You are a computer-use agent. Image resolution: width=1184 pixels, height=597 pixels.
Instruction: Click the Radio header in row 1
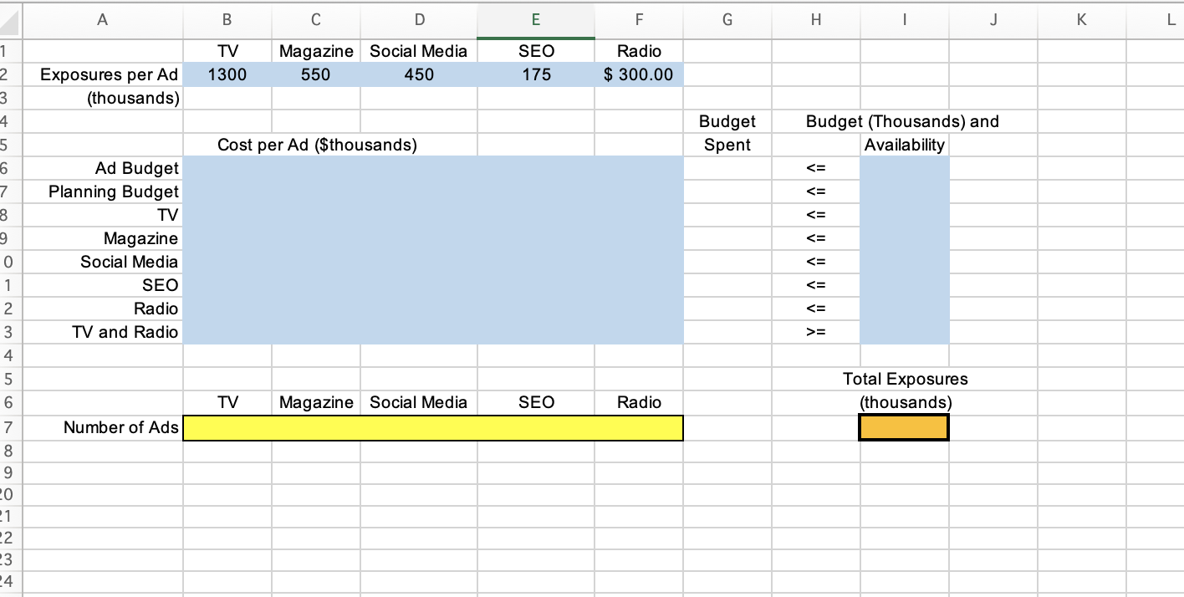click(639, 51)
